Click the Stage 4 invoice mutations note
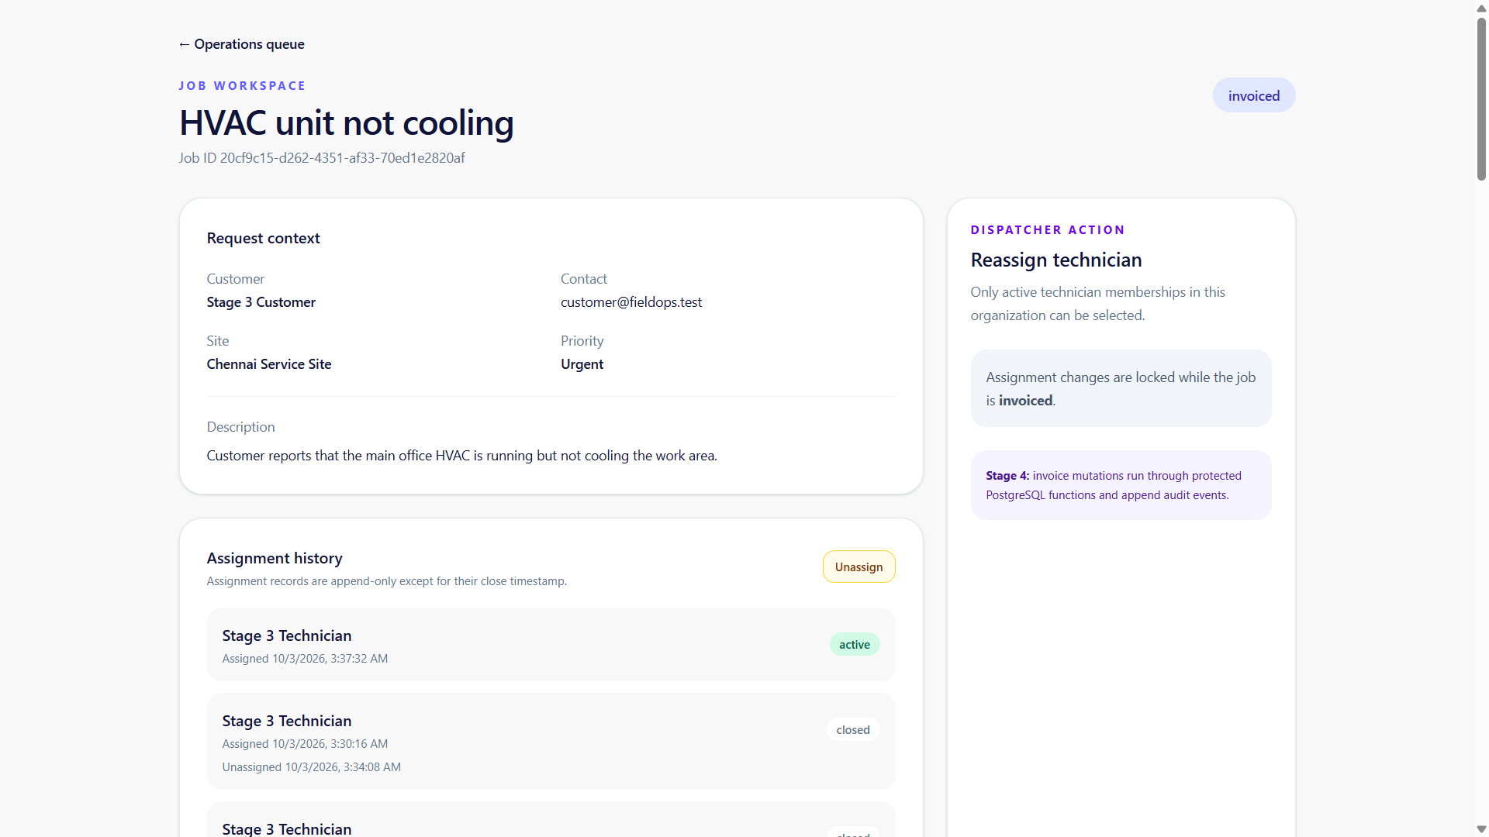 coord(1121,485)
